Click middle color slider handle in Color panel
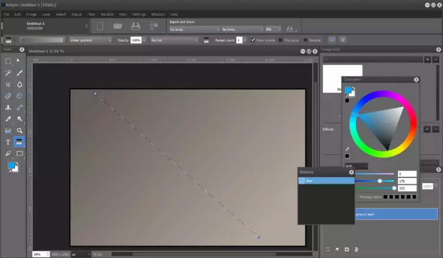The height and width of the screenshot is (258, 443). 380,181
